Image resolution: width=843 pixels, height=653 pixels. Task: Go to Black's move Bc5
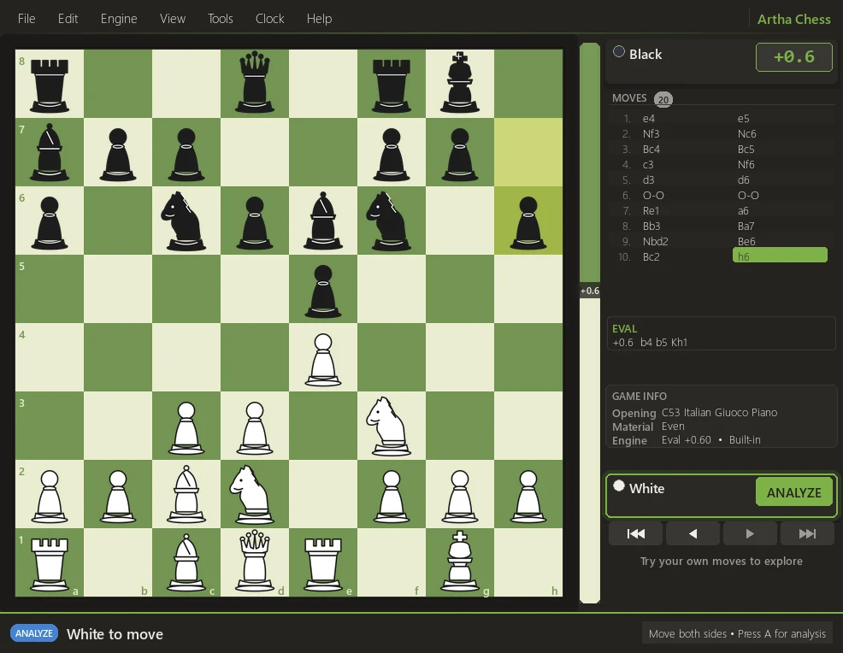tap(746, 149)
